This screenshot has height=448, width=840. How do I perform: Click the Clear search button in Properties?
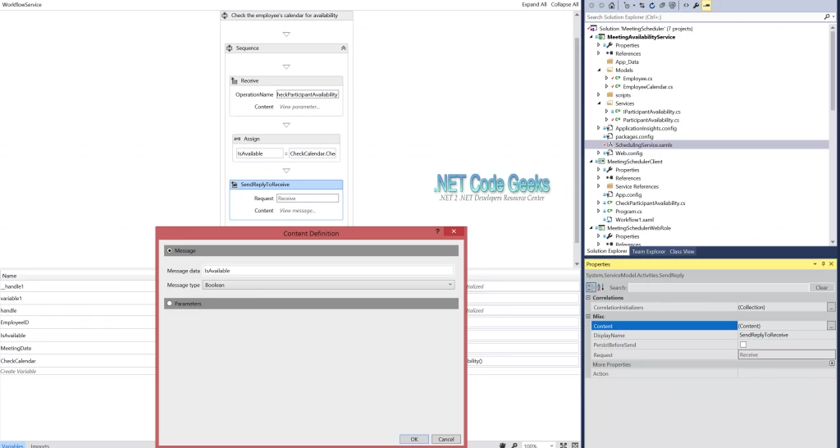821,287
